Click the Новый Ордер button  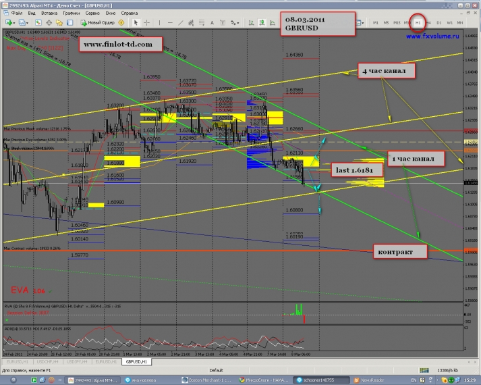[x=98, y=23]
